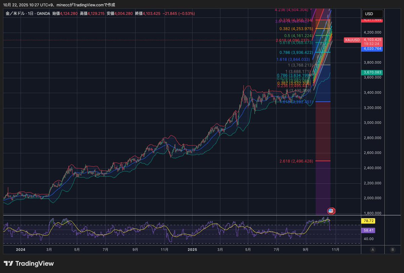Click the TradingView logo
404x273 pixels.
[29, 264]
